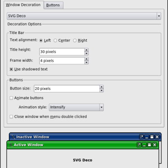Click the Title height field

coord(62,52)
